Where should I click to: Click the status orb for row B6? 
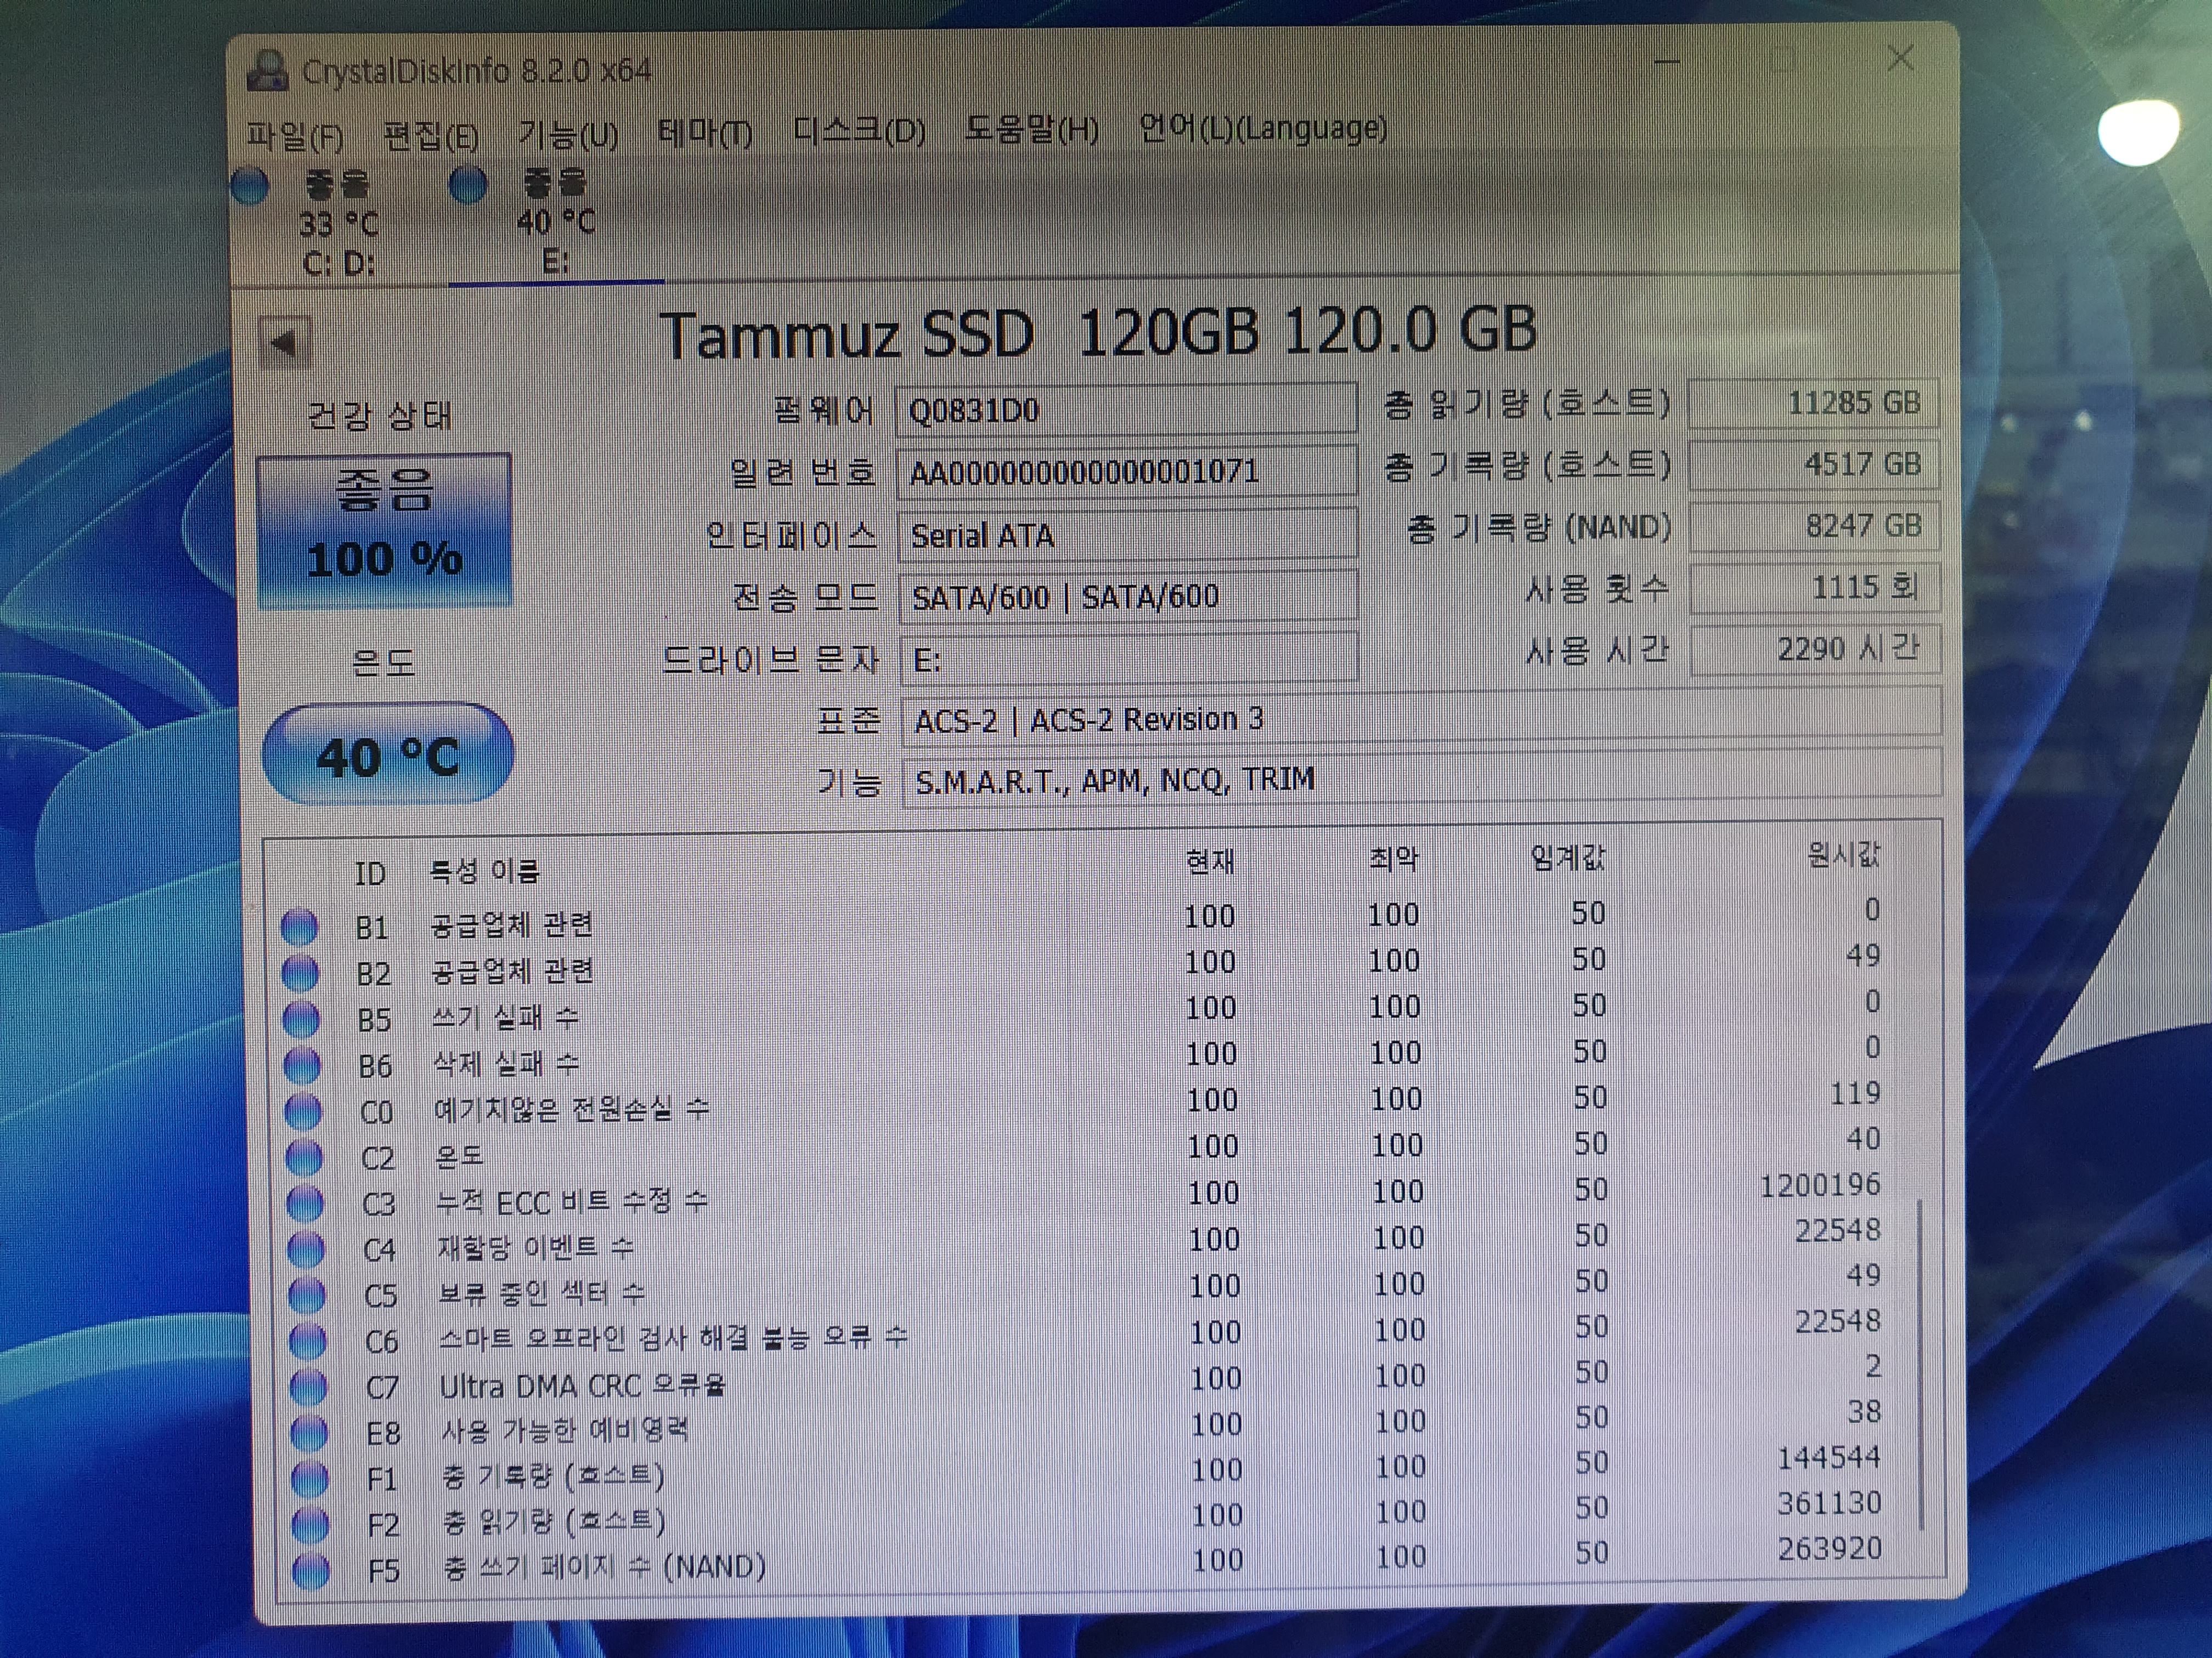[x=302, y=1064]
